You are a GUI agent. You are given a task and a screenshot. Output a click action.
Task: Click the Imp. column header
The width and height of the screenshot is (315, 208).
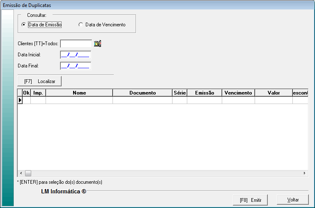[x=38, y=93]
